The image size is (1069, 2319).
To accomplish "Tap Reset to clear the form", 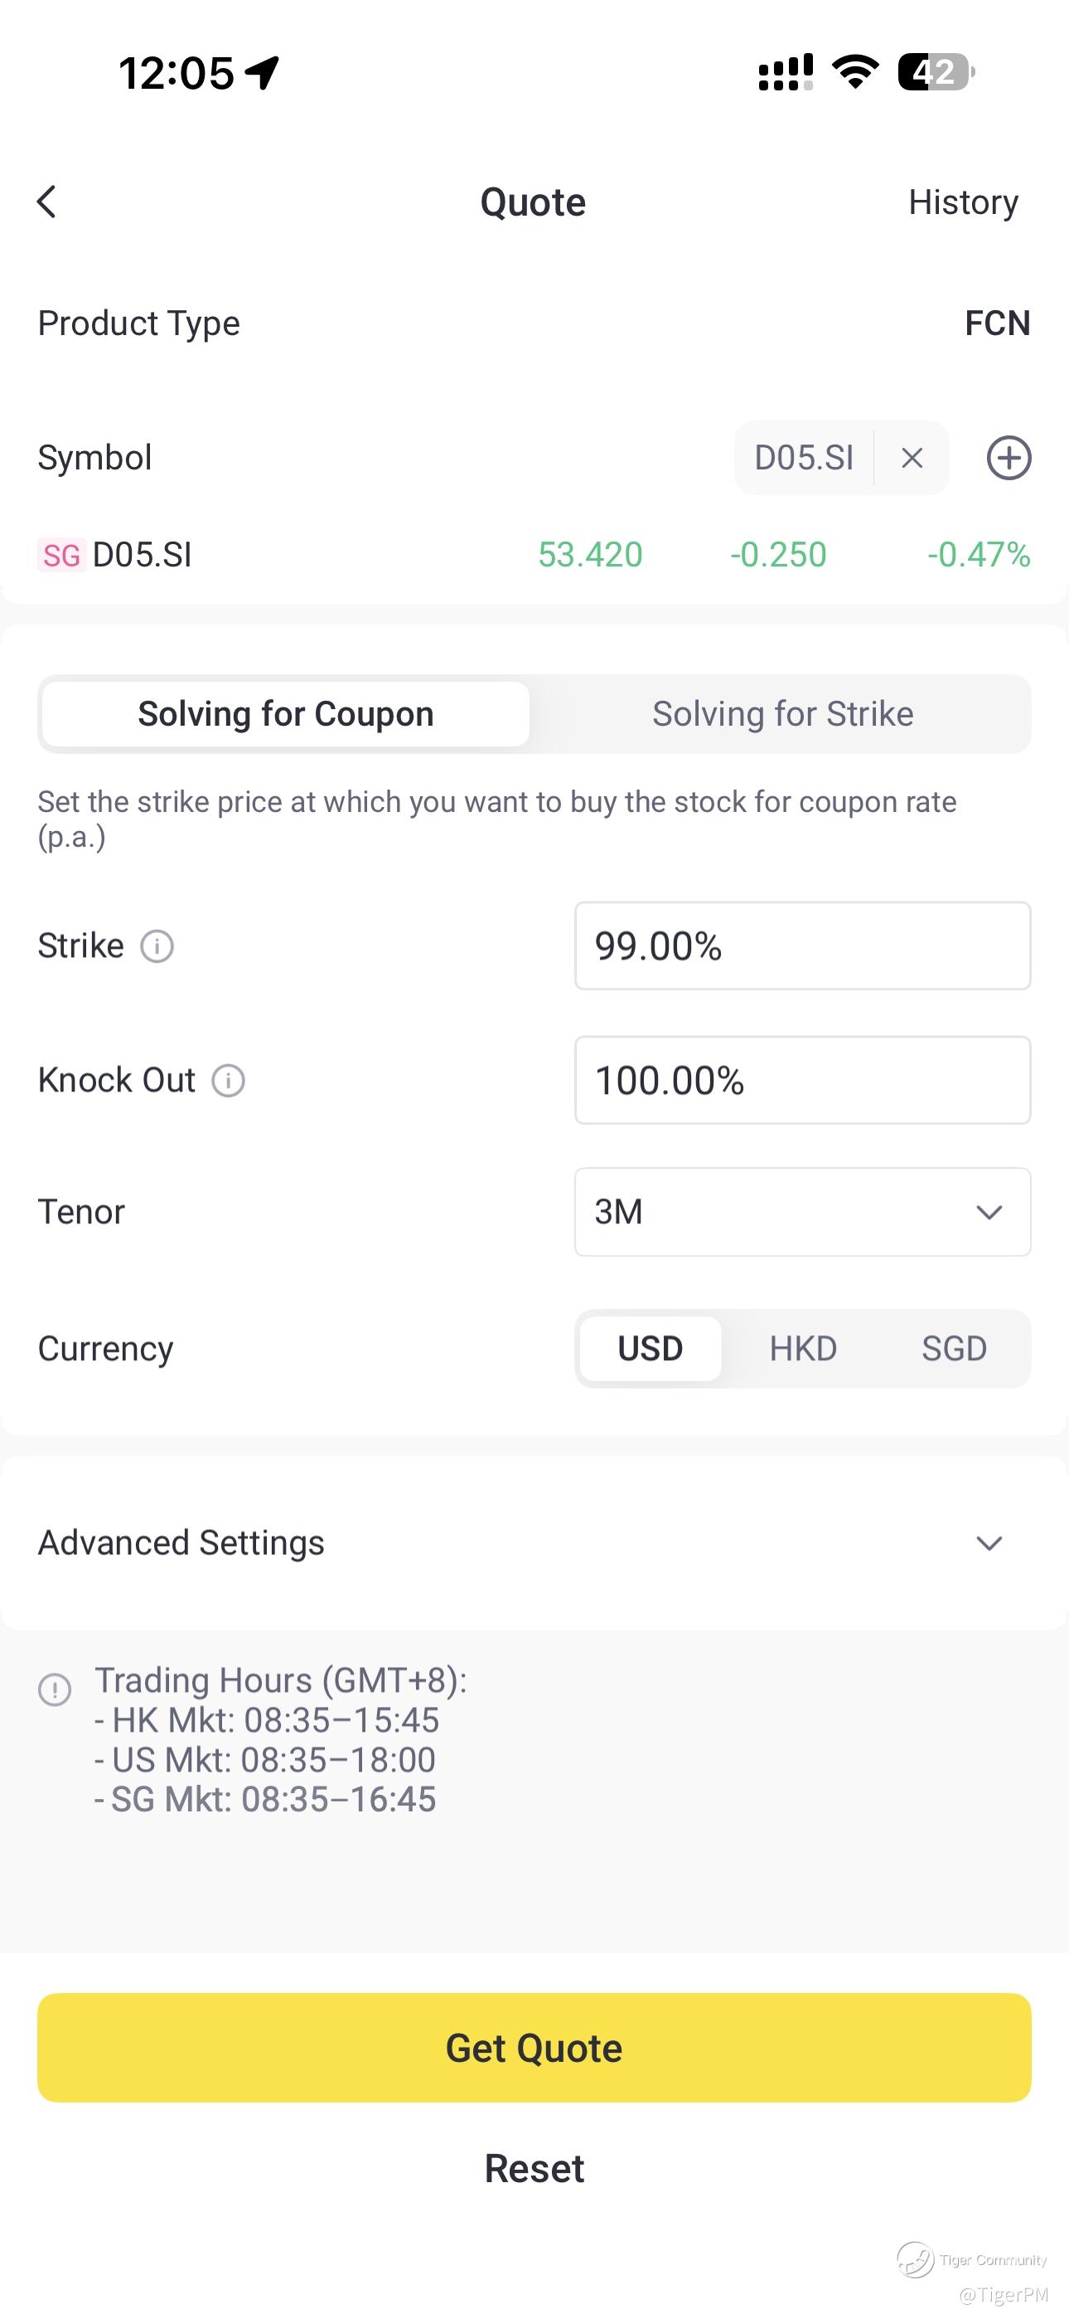I will point(534,2169).
